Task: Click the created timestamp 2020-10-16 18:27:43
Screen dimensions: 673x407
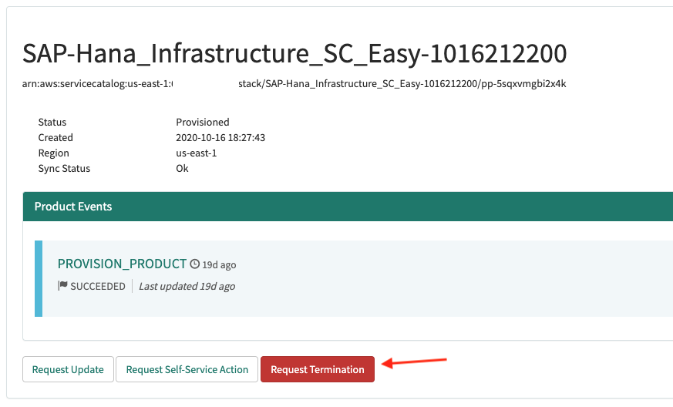Action: click(220, 137)
